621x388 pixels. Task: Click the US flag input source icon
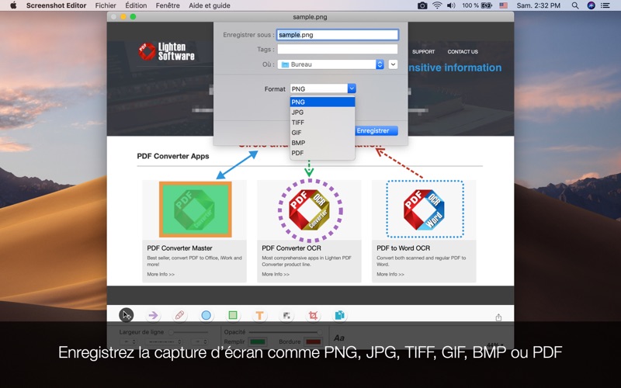tap(503, 5)
